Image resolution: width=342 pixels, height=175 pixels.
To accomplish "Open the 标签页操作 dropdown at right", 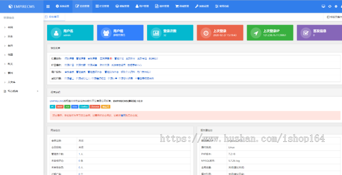I will (334, 17).
